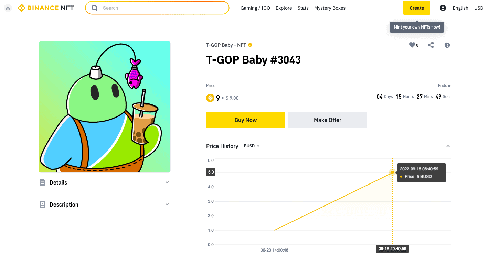The image size is (489, 256).
Task: Collapse the Price History chart panel
Action: point(448,146)
